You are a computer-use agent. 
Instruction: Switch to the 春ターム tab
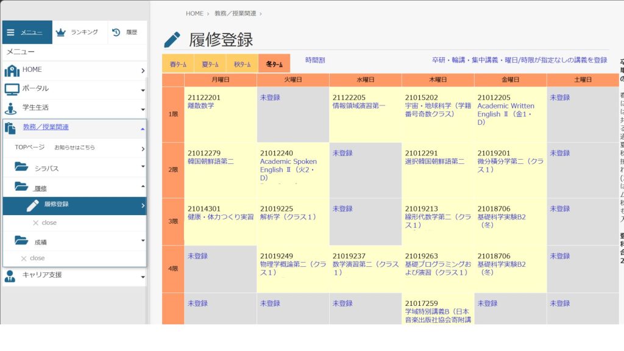point(177,64)
